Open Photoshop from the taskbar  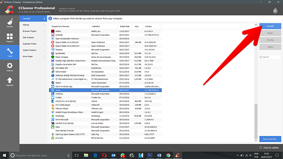pos(149,155)
